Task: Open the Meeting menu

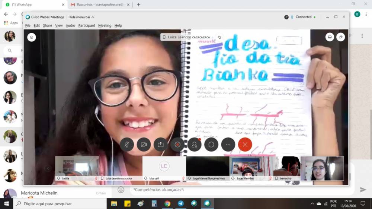Action: click(105, 26)
